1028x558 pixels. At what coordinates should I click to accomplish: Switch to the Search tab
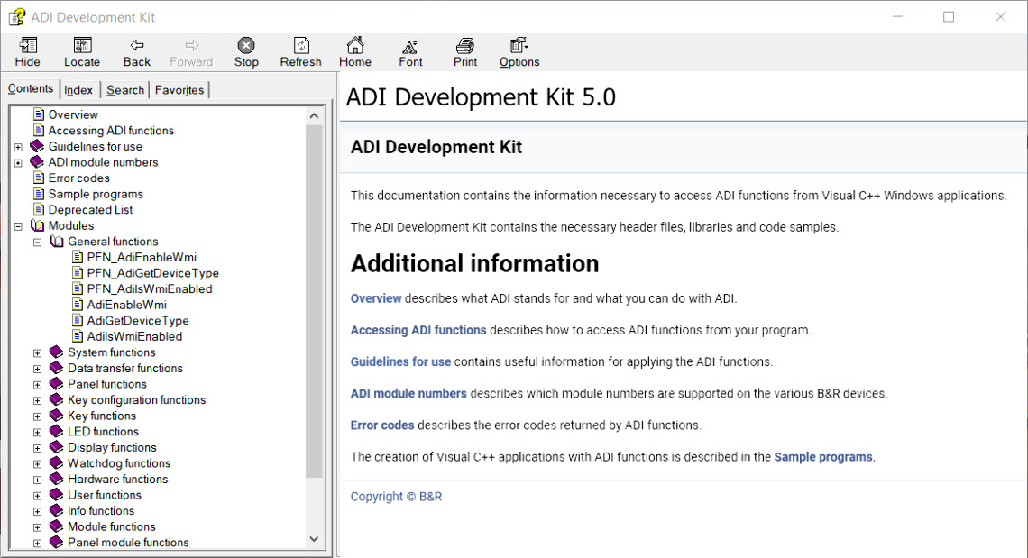[x=125, y=90]
